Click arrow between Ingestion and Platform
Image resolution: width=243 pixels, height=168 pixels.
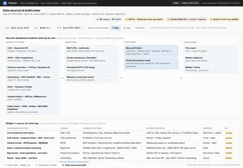[x=121, y=78]
